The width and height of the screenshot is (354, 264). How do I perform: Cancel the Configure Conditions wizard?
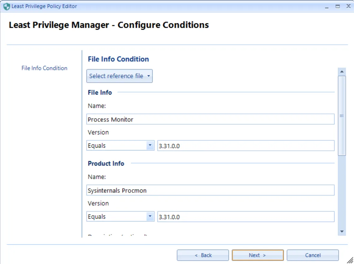(x=313, y=255)
